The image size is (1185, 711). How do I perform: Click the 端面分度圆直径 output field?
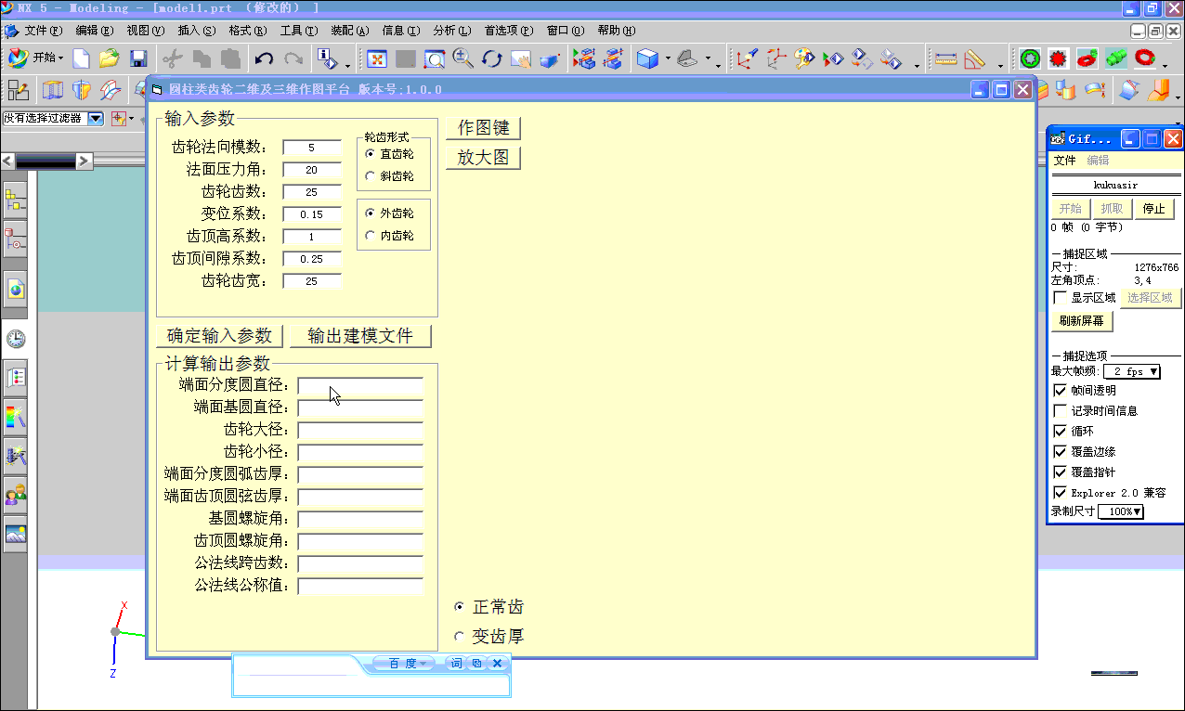point(360,385)
